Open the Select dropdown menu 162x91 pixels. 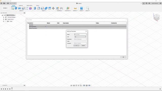point(88,11)
